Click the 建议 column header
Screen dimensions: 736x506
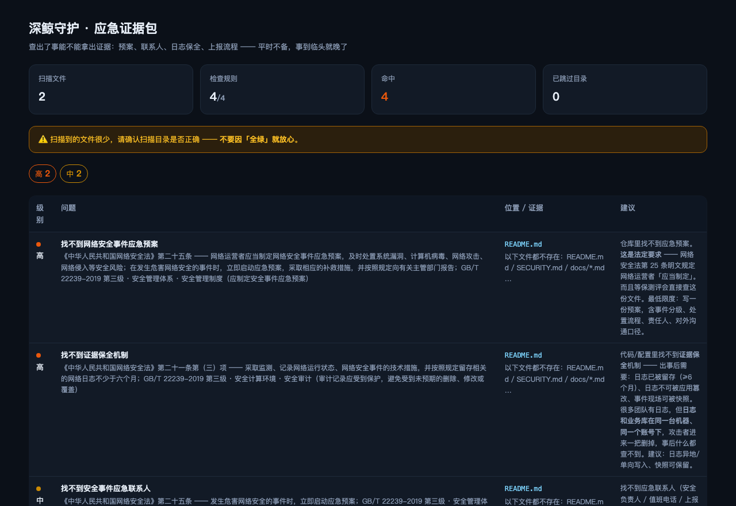point(628,208)
